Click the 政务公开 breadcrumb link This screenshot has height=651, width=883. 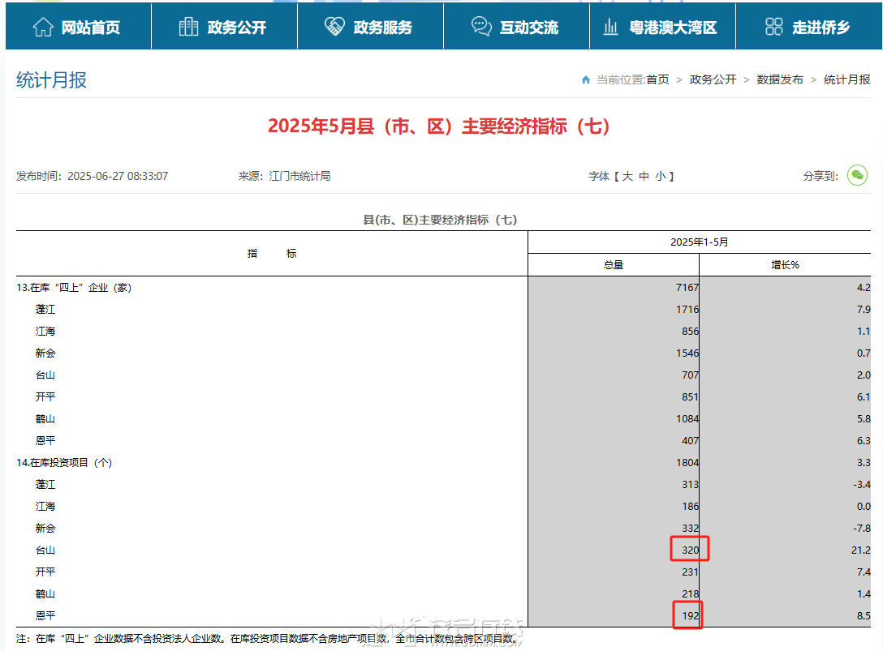click(713, 80)
